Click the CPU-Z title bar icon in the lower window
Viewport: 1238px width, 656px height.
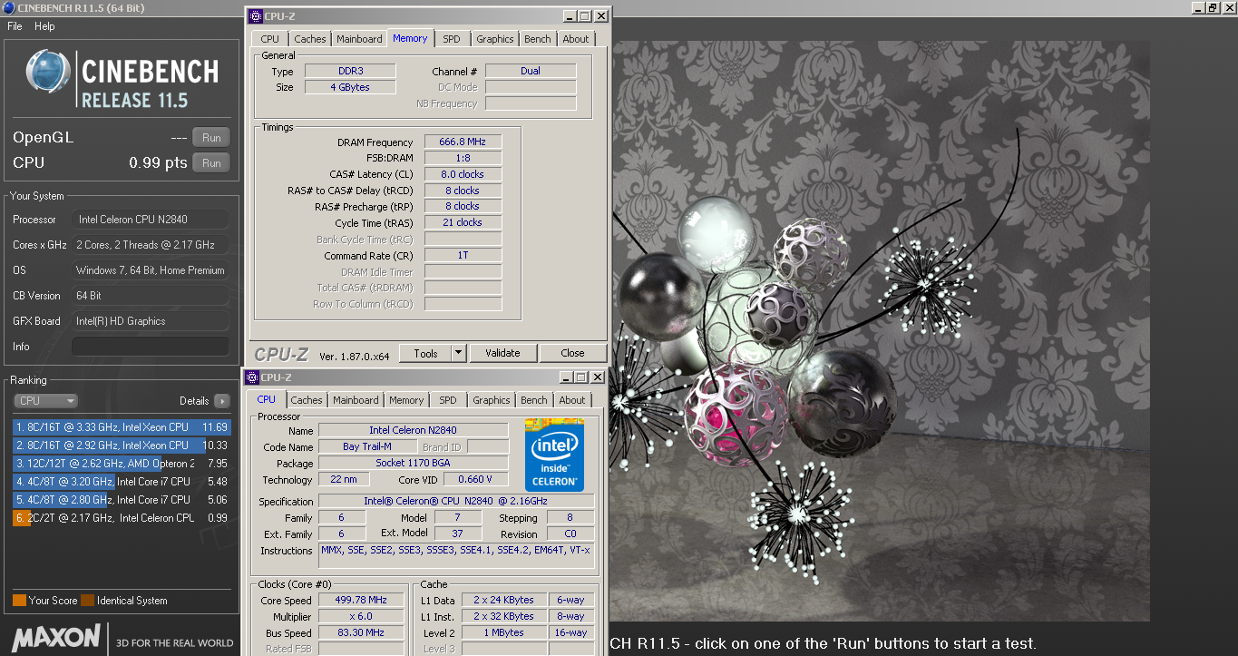tap(251, 377)
